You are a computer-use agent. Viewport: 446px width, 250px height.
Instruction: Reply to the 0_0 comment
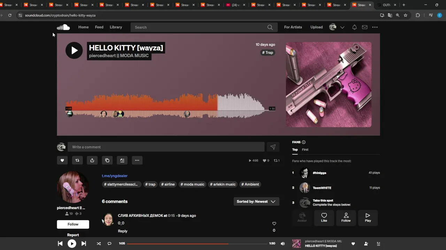(x=123, y=231)
